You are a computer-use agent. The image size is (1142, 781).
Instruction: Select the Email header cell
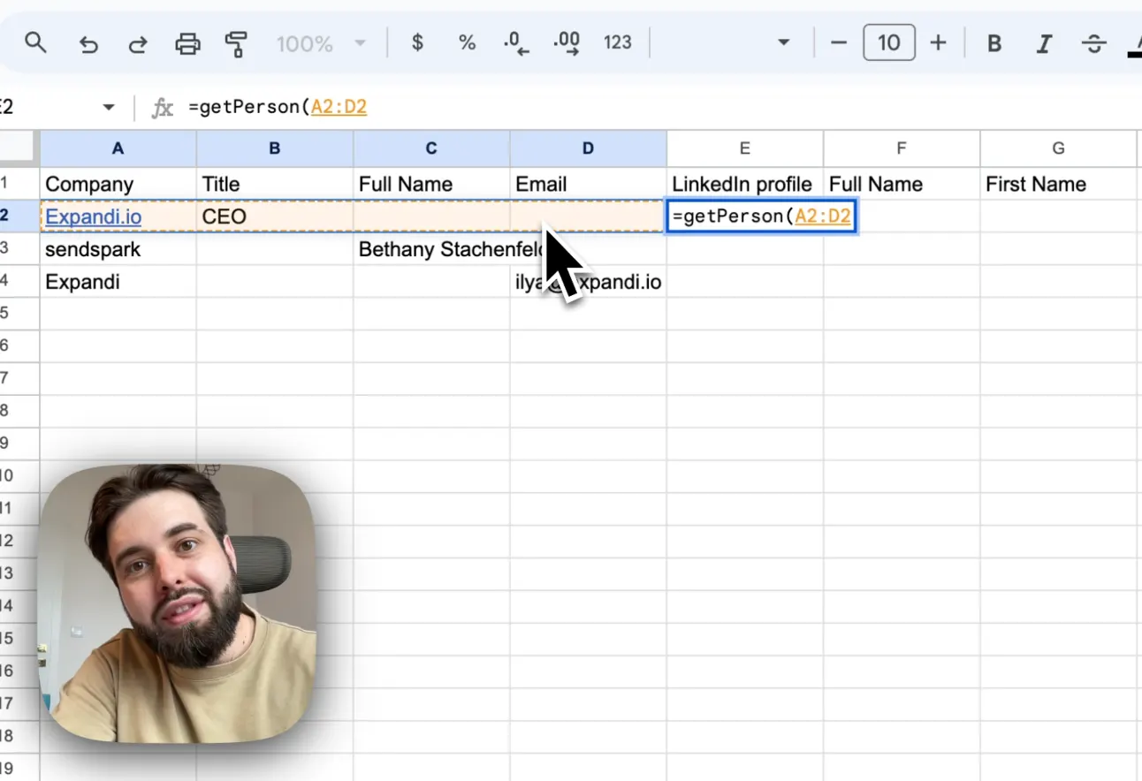(588, 184)
